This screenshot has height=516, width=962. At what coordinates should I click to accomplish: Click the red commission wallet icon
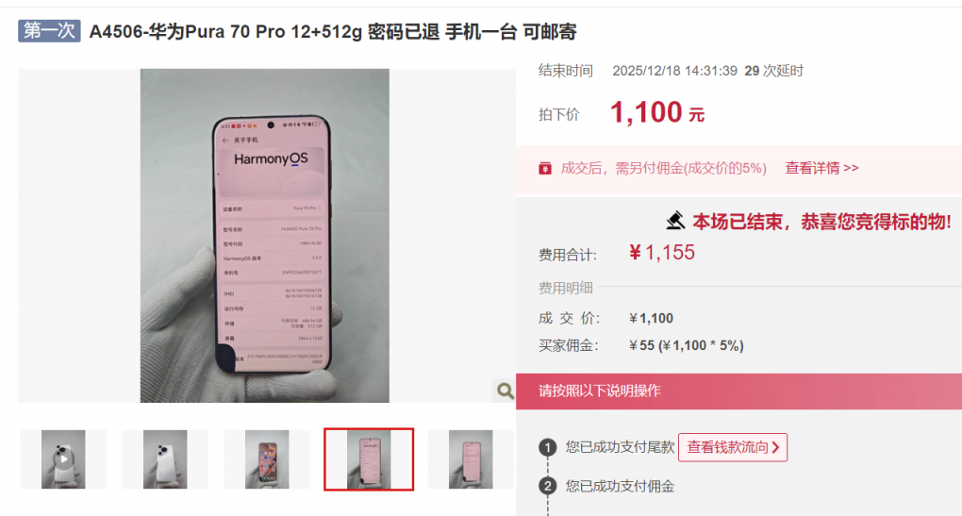tap(545, 168)
